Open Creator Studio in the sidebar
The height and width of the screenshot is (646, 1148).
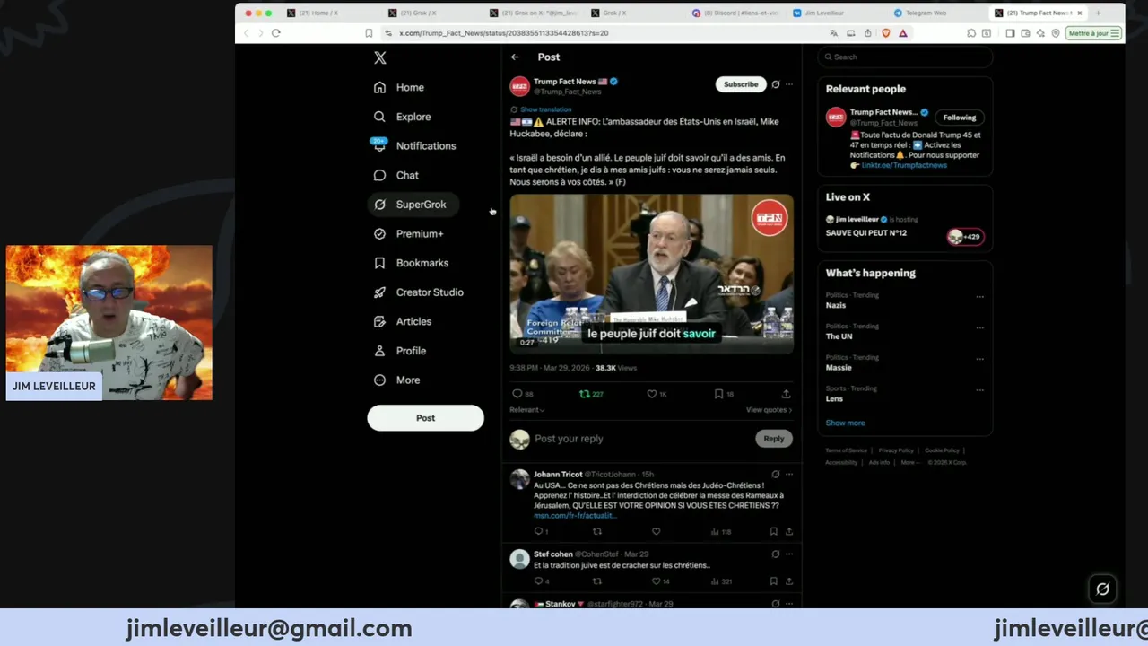tap(419, 292)
